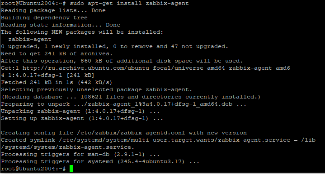325x174 pixels.
Task: Click the ru.archive.ubuntu.com URL in Get:1 line
Action: point(86,68)
